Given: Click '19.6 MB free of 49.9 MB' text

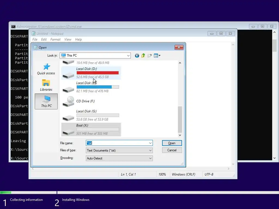Looking at the screenshot, I should [93, 63].
